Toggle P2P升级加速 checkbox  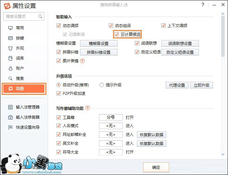(x=58, y=93)
